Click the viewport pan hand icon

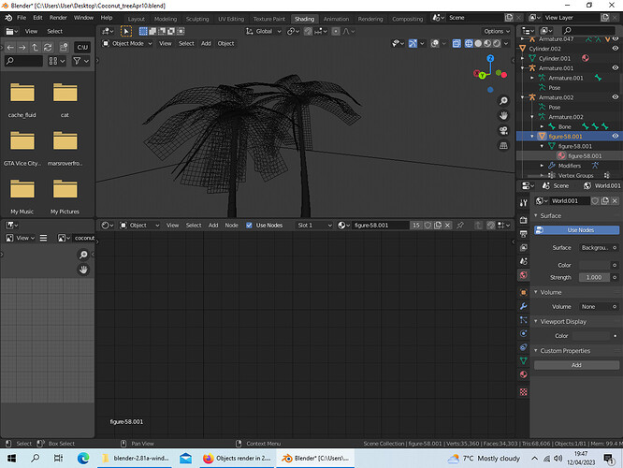[503, 116]
